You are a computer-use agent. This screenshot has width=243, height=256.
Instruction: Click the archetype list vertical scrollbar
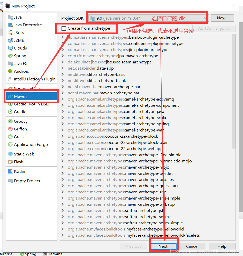pyautogui.click(x=234, y=91)
